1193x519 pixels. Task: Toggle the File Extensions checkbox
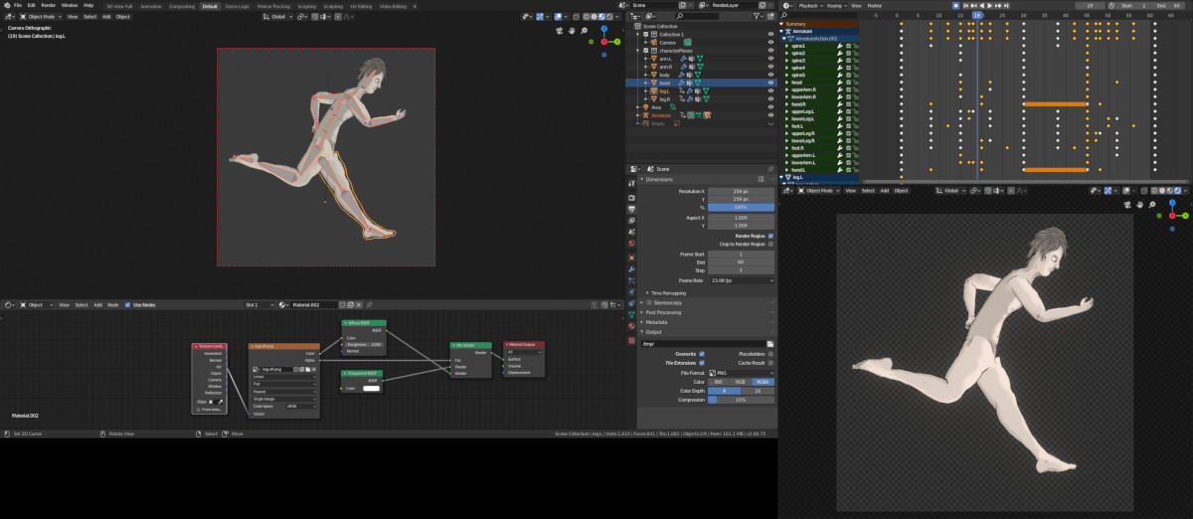[x=702, y=362]
